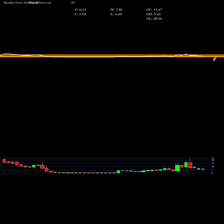
Task: Select the 'O: 6.51' open value
Action: (x=80, y=9)
